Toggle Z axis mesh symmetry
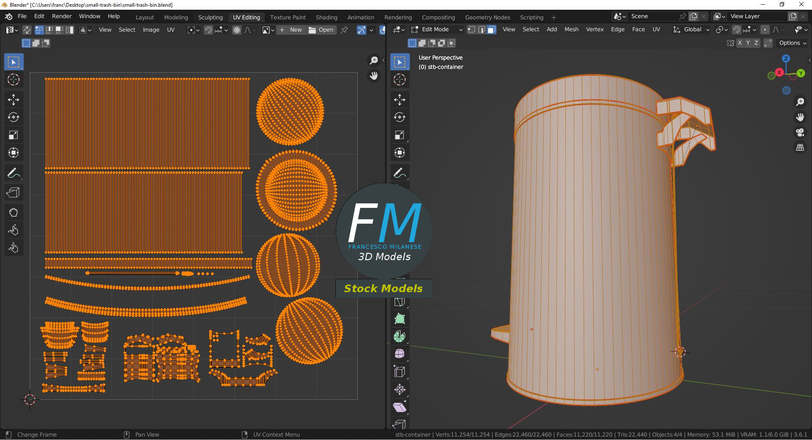This screenshot has height=440, width=812. [x=757, y=43]
